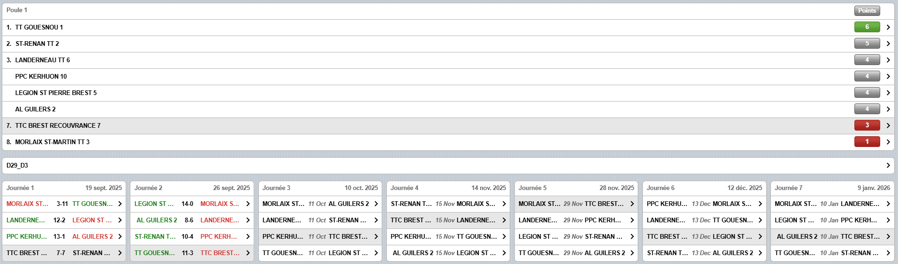
Task: Expand the 3-11 match in Journée 1
Action: (120, 204)
